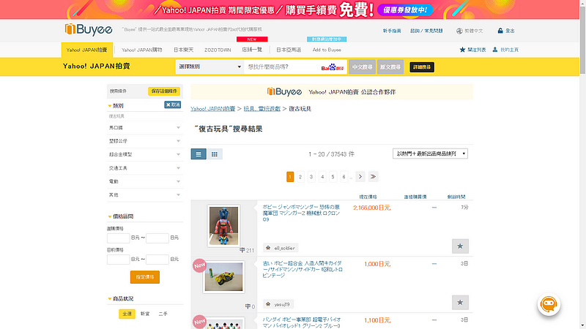The image size is (586, 329).
Task: Cancel the category filter with 取消
Action: [x=173, y=105]
